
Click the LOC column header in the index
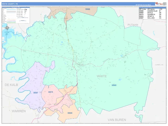tap(161, 9)
